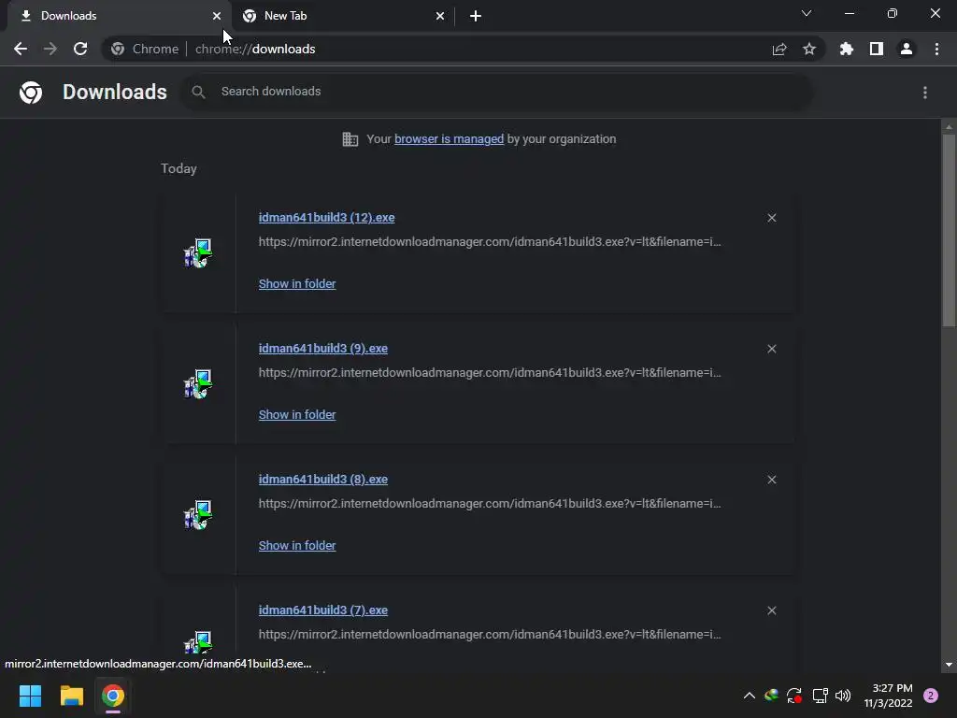
Task: Click the scrollbar up arrow
Action: coord(949,127)
